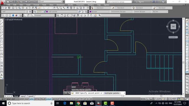Open the Dimension menu
The image size is (189, 106).
(61, 5)
